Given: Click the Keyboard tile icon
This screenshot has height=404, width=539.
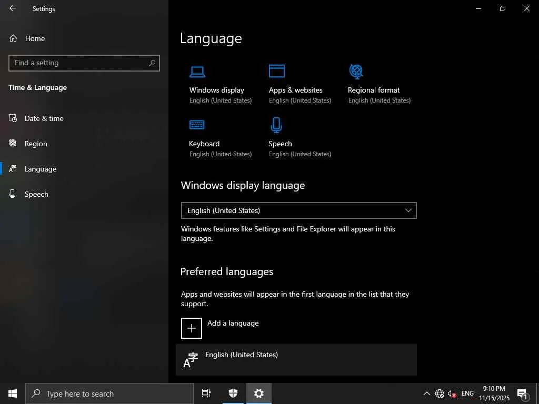Looking at the screenshot, I should (x=197, y=125).
